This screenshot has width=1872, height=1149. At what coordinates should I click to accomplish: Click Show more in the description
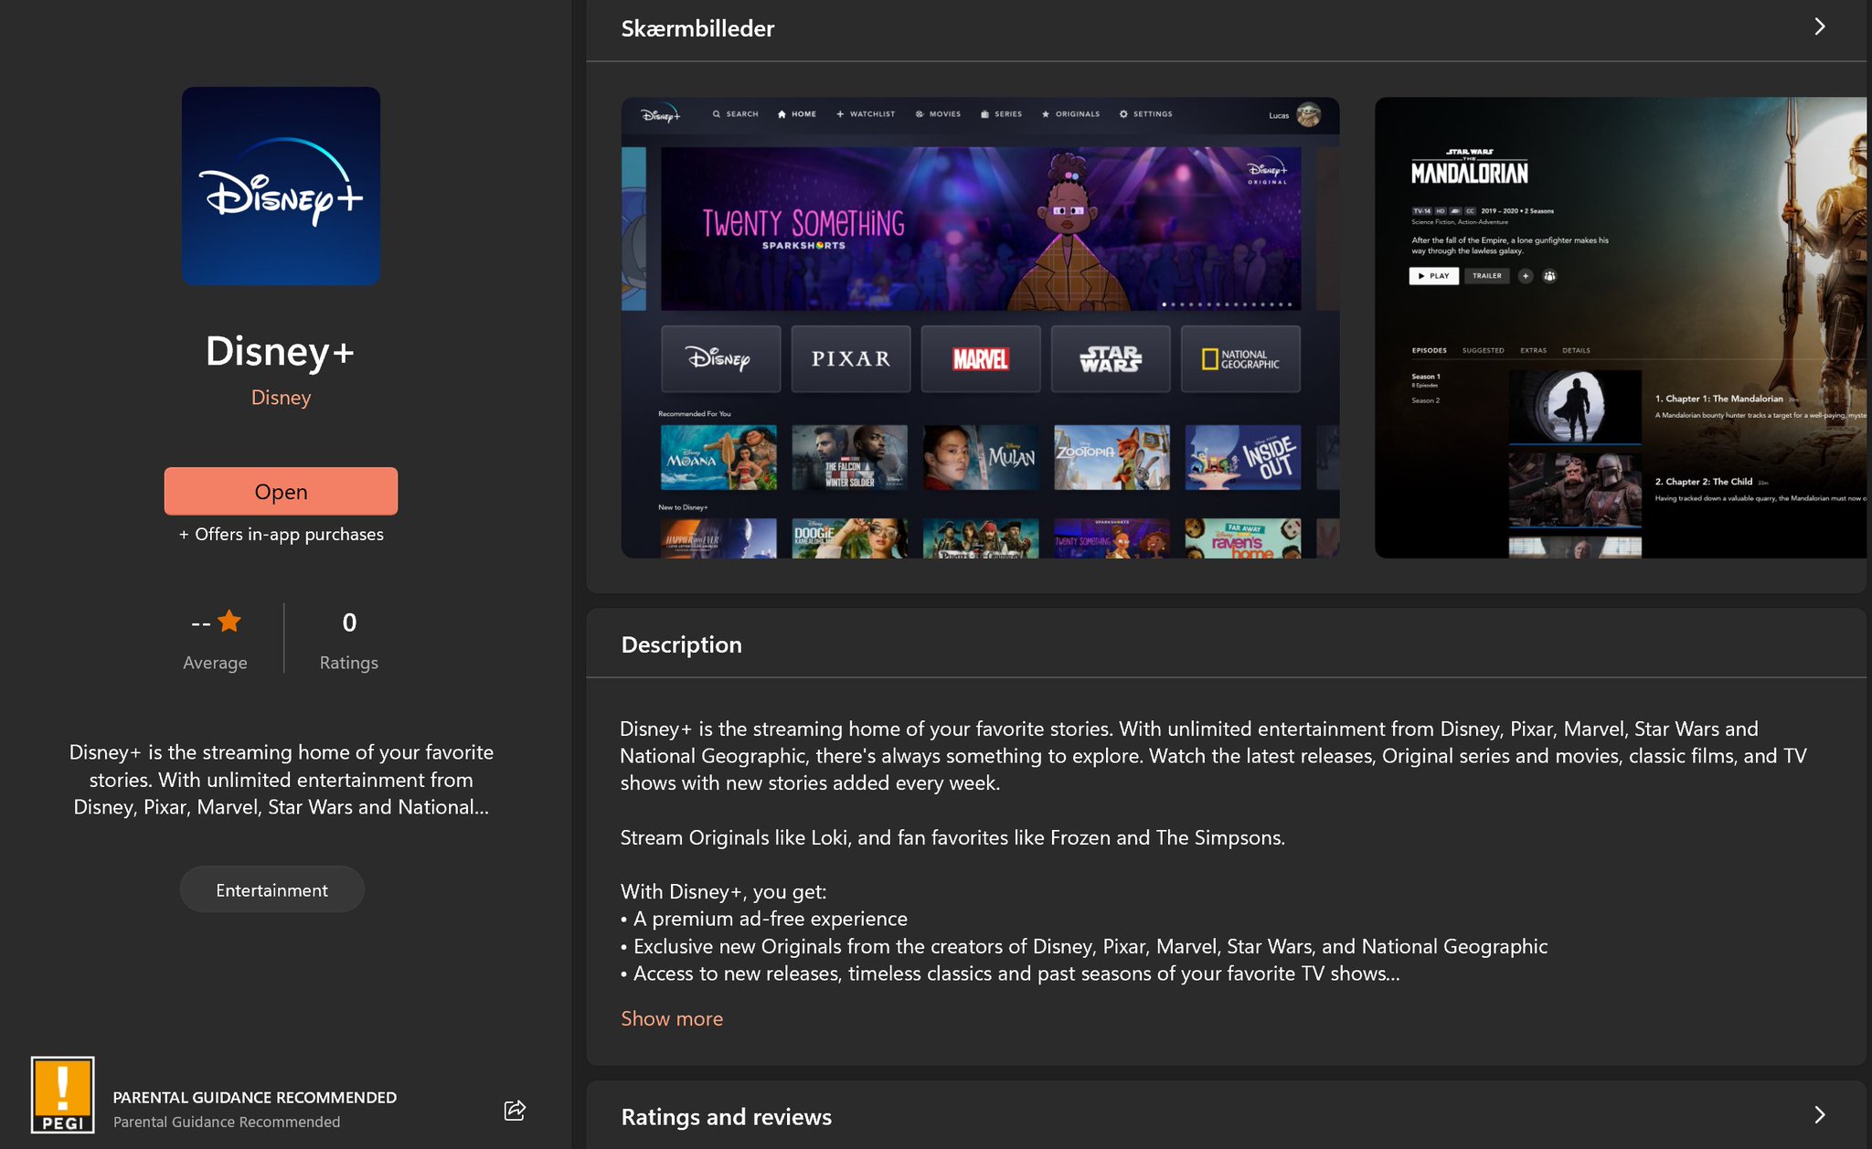[671, 1018]
